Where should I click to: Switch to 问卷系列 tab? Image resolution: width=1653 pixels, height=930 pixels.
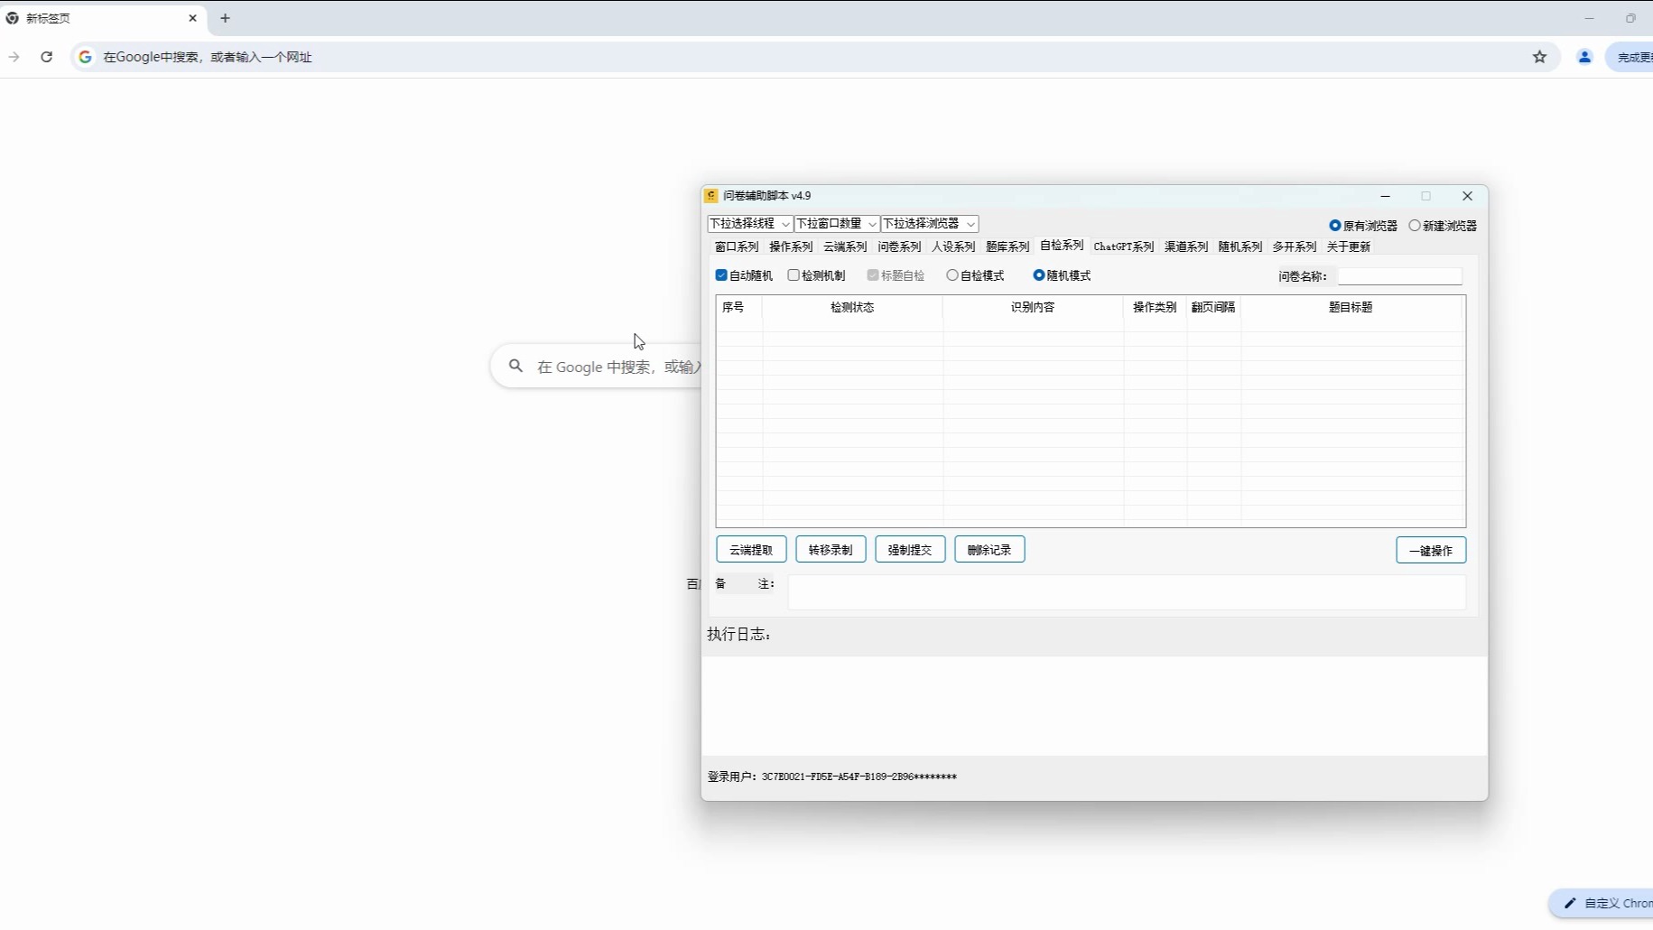[899, 246]
